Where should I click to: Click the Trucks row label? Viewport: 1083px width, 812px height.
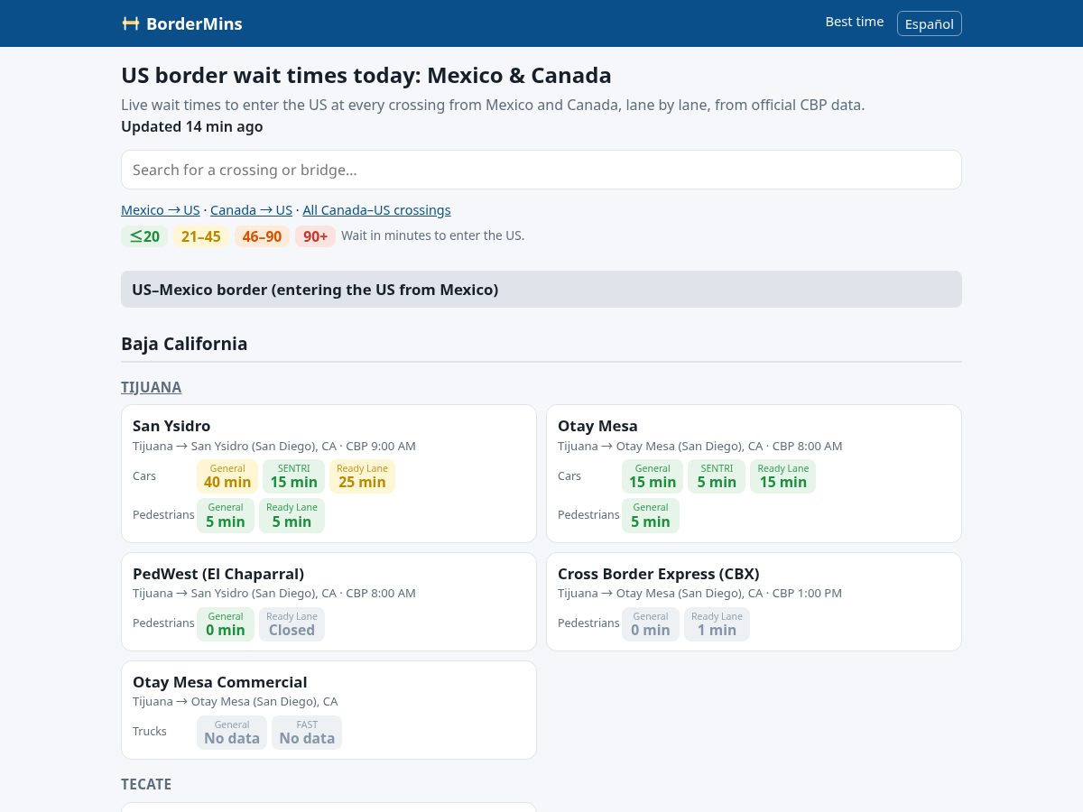click(x=150, y=732)
